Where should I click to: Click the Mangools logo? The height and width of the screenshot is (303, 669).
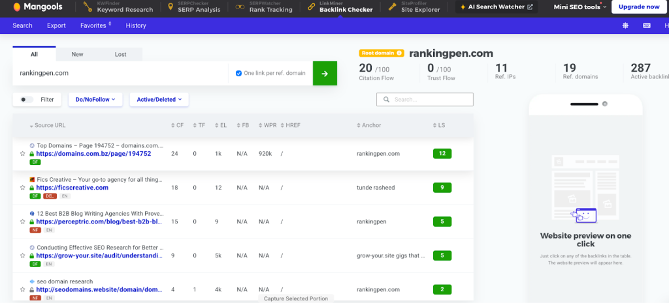(37, 7)
